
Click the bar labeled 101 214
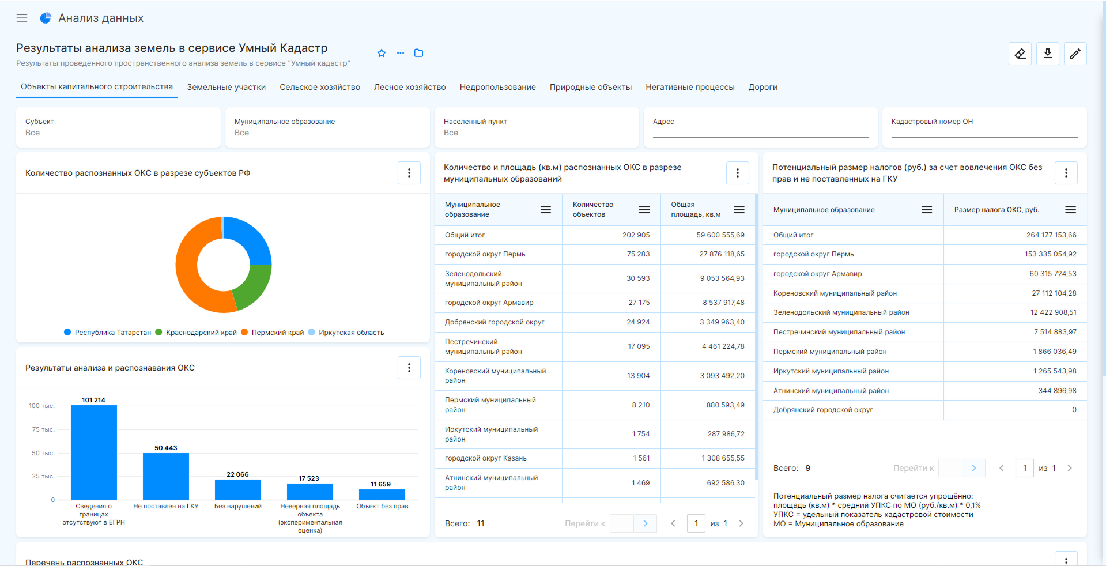tap(94, 452)
